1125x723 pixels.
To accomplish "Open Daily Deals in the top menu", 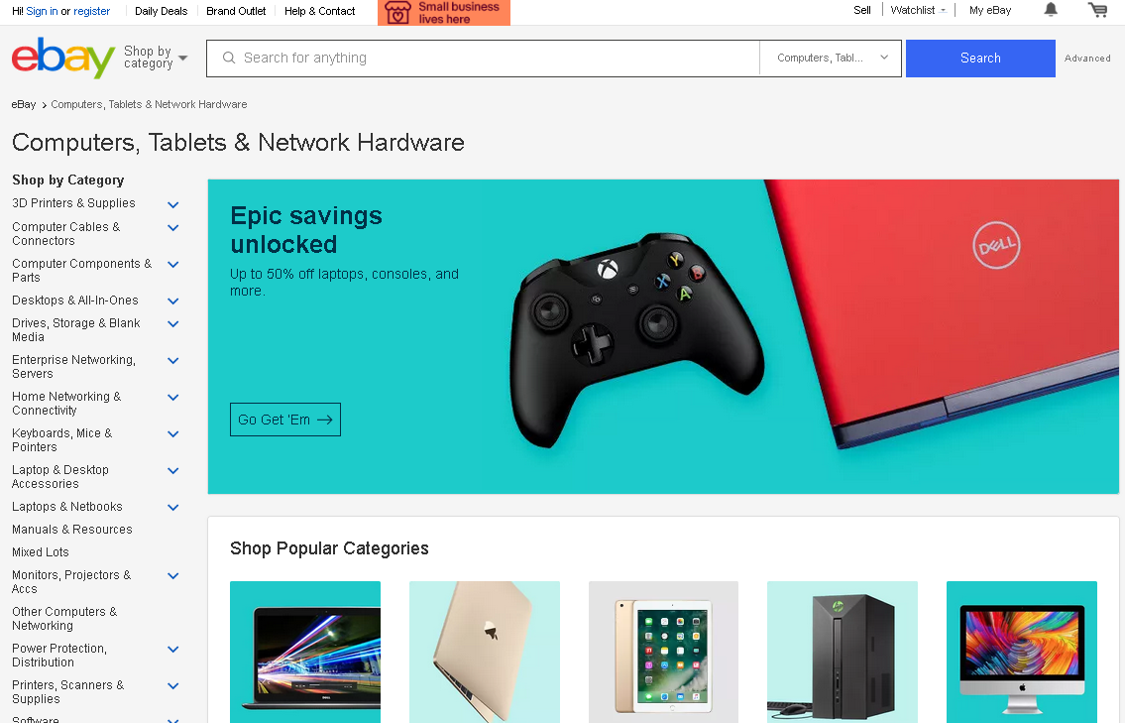I will [x=161, y=11].
